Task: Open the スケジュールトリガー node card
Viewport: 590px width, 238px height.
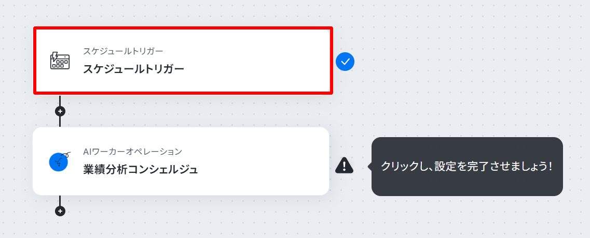Action: pyautogui.click(x=183, y=61)
